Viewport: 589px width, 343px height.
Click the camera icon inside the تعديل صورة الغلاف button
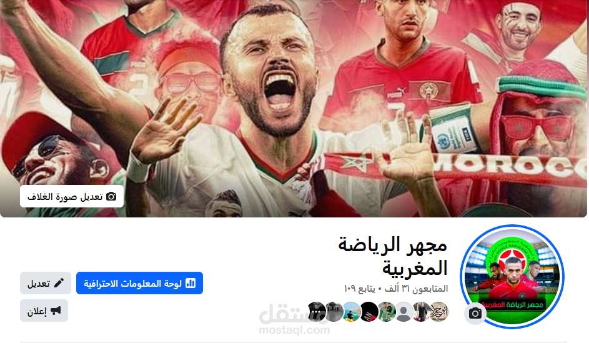111,196
